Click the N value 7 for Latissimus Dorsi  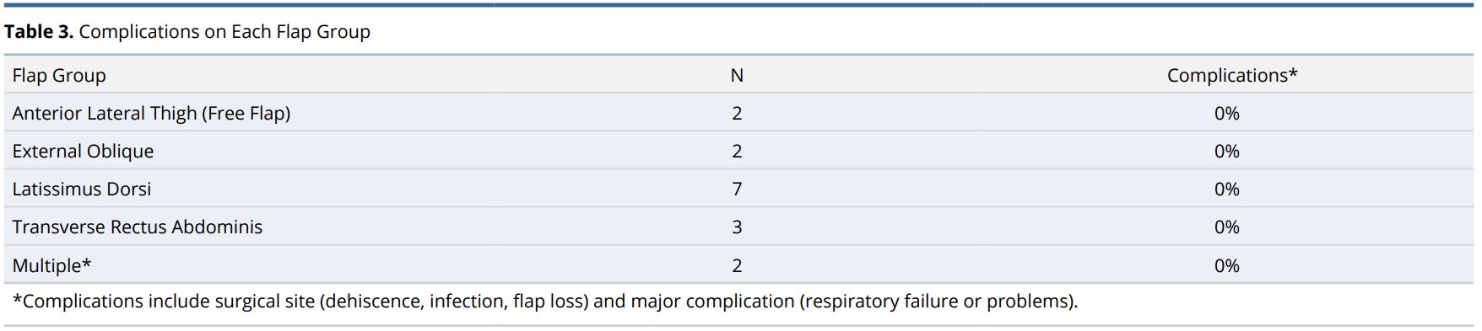[737, 190]
